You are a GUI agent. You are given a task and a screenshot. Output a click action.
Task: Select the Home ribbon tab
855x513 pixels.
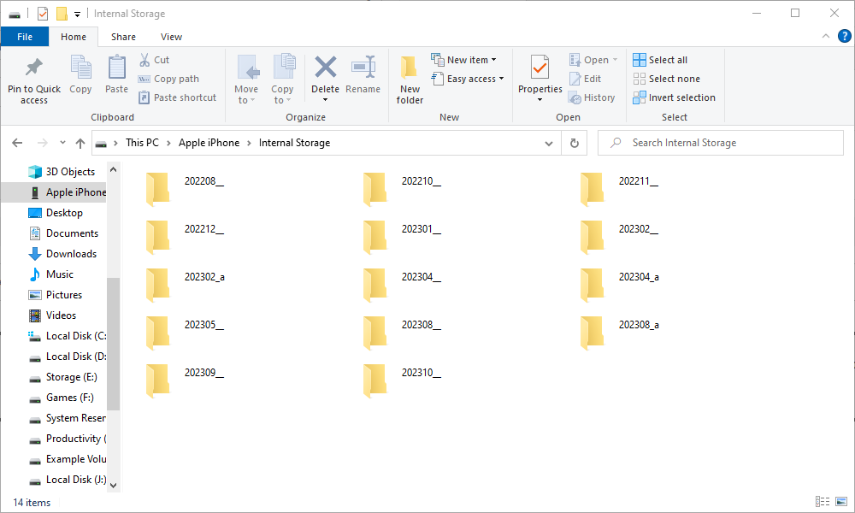73,37
